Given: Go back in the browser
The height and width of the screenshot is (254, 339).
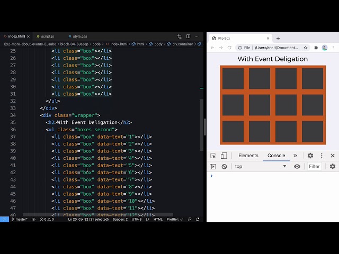Looking at the screenshot, I should pos(212,48).
